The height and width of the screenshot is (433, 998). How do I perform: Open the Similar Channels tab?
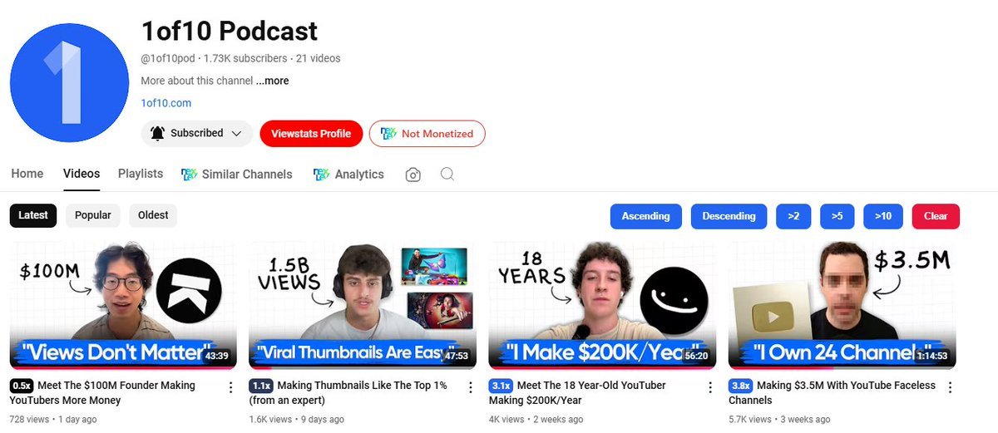click(237, 175)
